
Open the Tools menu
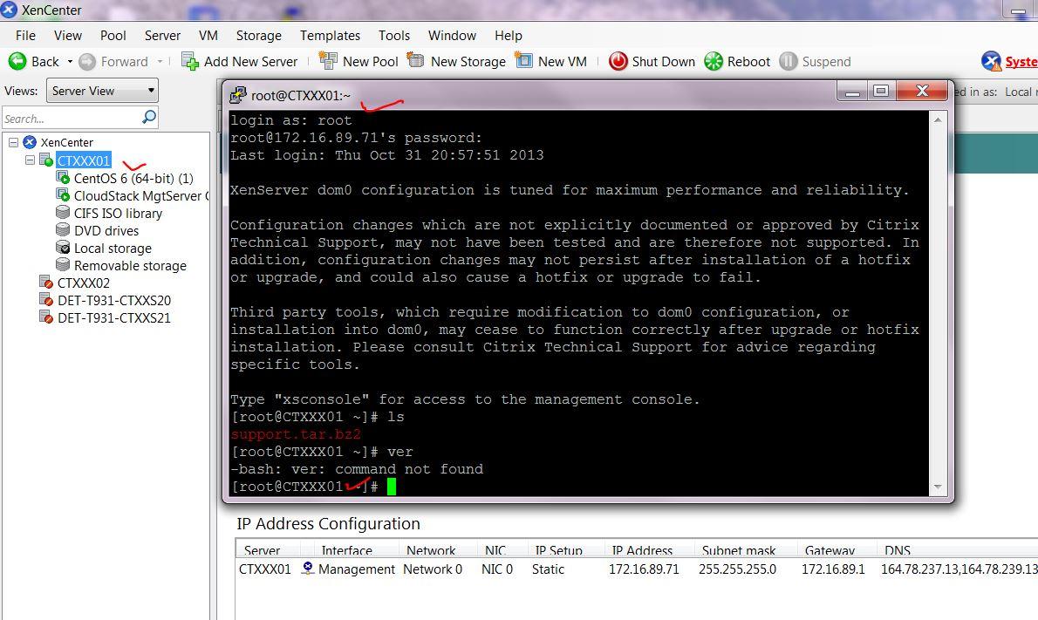click(x=394, y=36)
